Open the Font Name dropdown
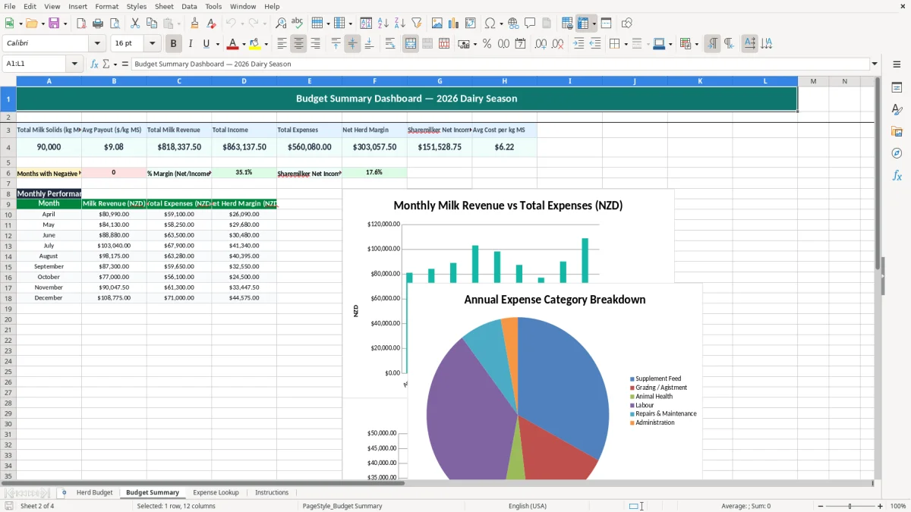911x512 pixels. (x=97, y=44)
